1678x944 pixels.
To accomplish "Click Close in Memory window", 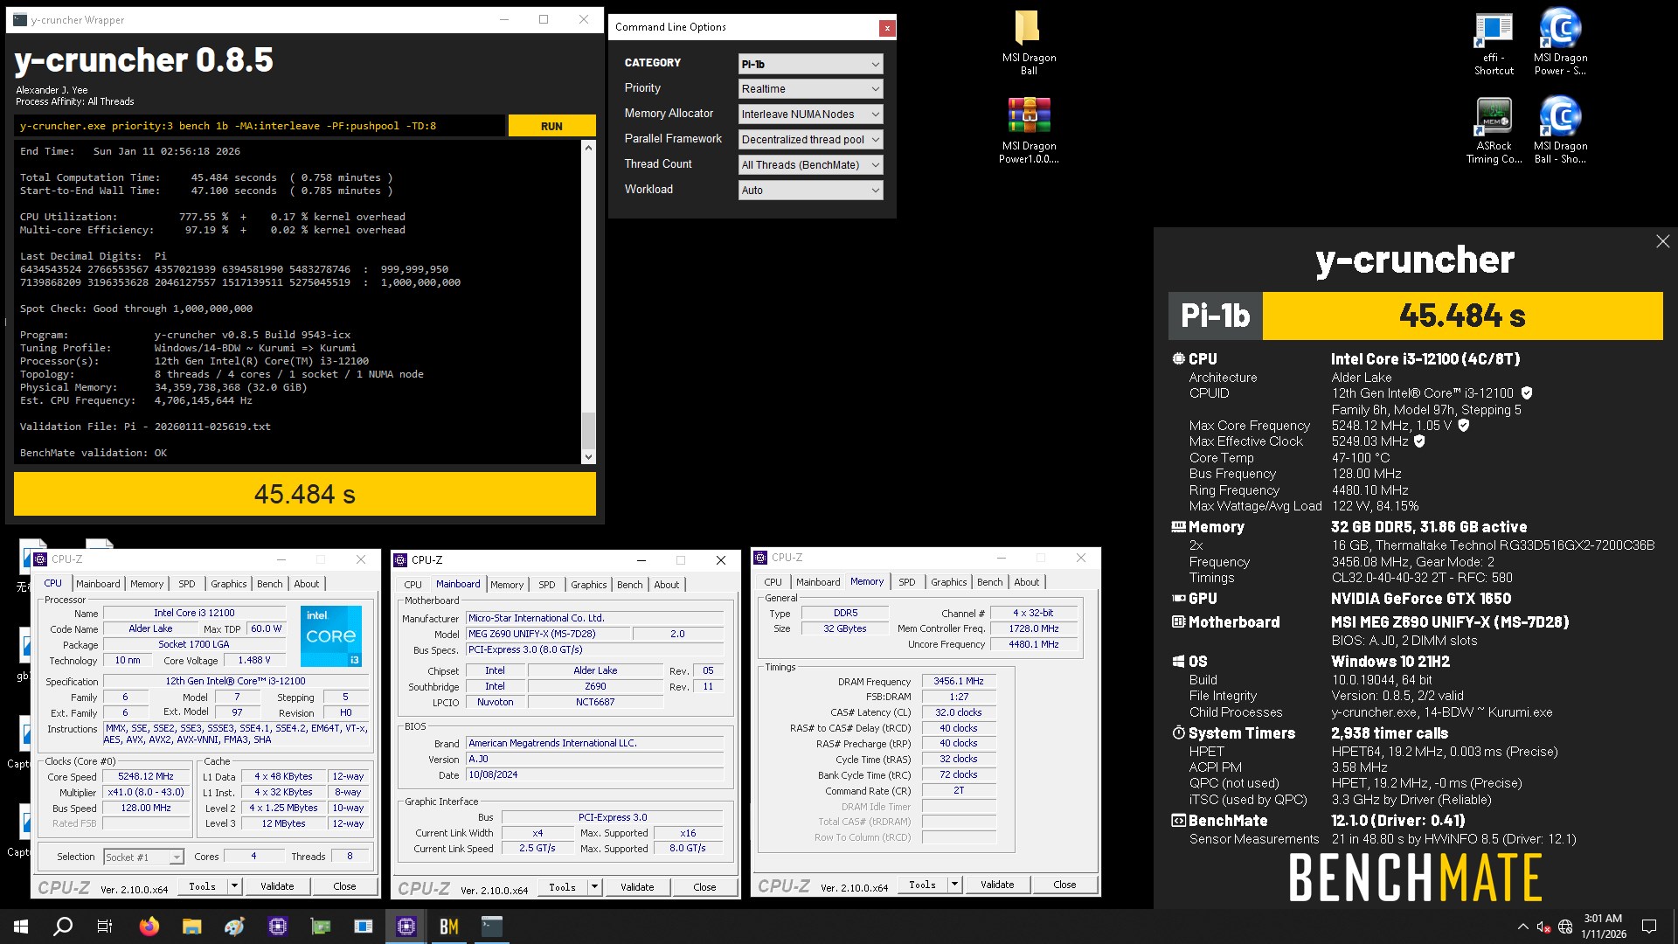I will pos(1064,885).
